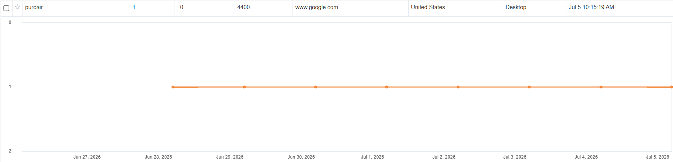Star the puroair keyword as favorite
The height and width of the screenshot is (162, 673).
(18, 7)
